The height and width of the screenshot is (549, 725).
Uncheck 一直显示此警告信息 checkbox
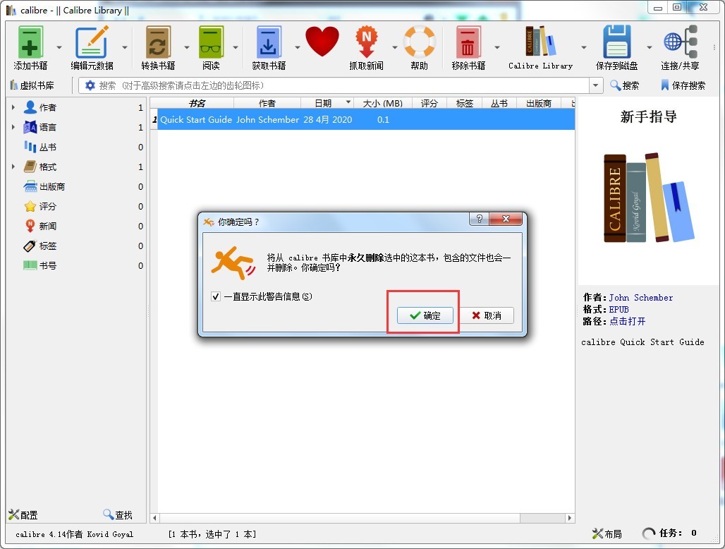coord(216,296)
